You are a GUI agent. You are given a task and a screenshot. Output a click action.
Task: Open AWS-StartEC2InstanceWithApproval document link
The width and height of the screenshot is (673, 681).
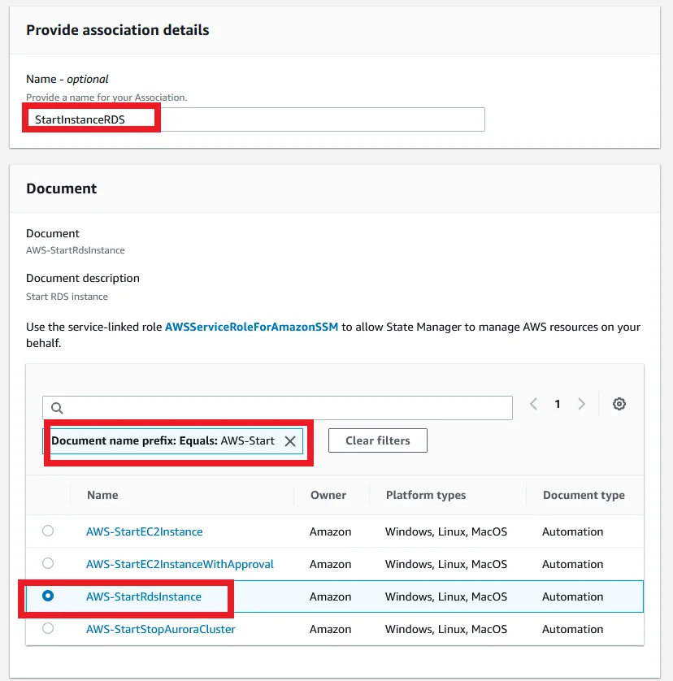point(180,564)
